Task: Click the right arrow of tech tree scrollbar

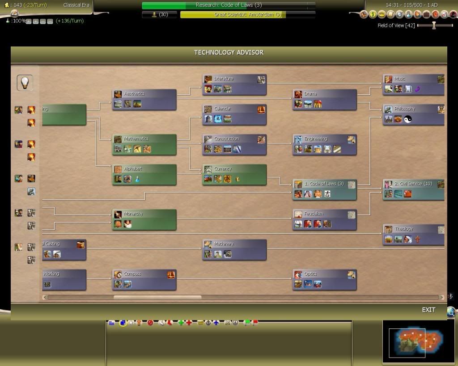Action: pyautogui.click(x=441, y=297)
